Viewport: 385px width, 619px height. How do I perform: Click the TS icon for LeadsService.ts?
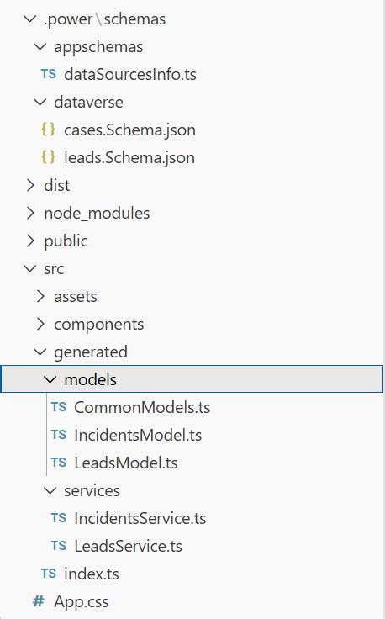(58, 546)
